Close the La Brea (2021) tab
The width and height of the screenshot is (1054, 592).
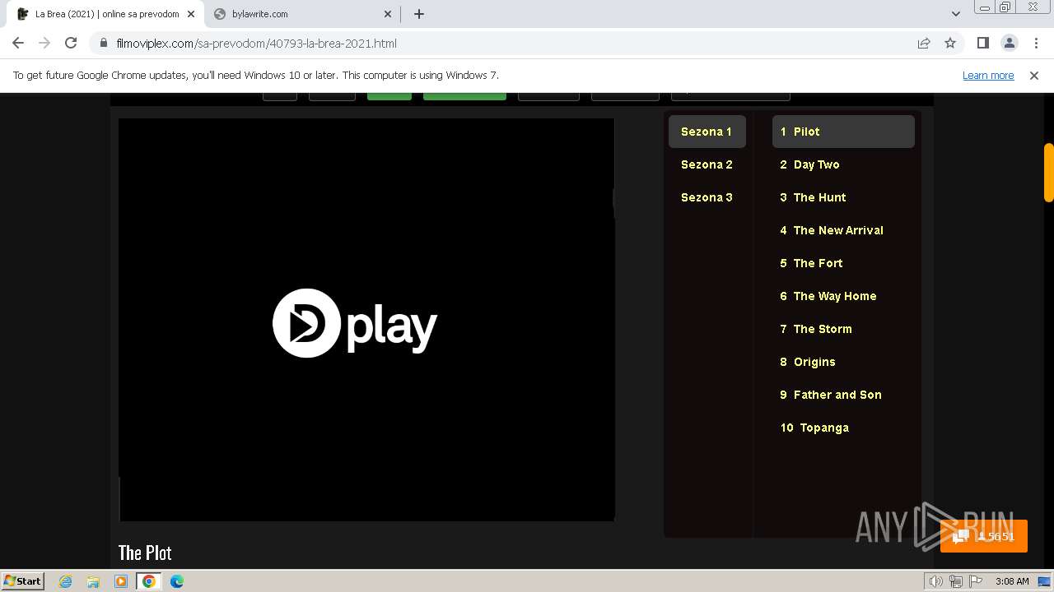click(x=190, y=14)
